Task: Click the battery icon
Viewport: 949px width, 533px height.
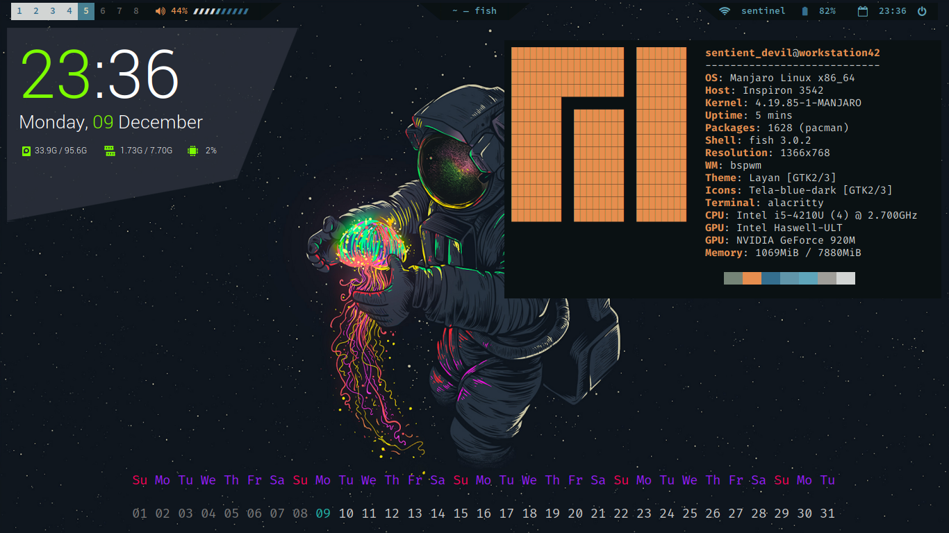Action: pos(804,11)
